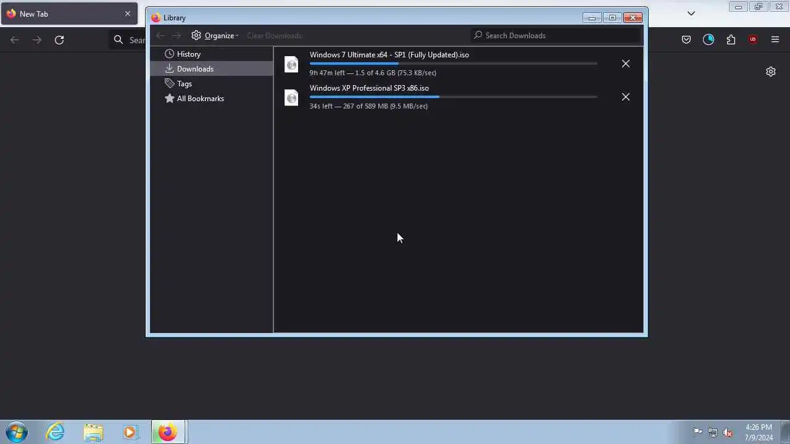Open the Firefox hamburger application menu

[775, 40]
